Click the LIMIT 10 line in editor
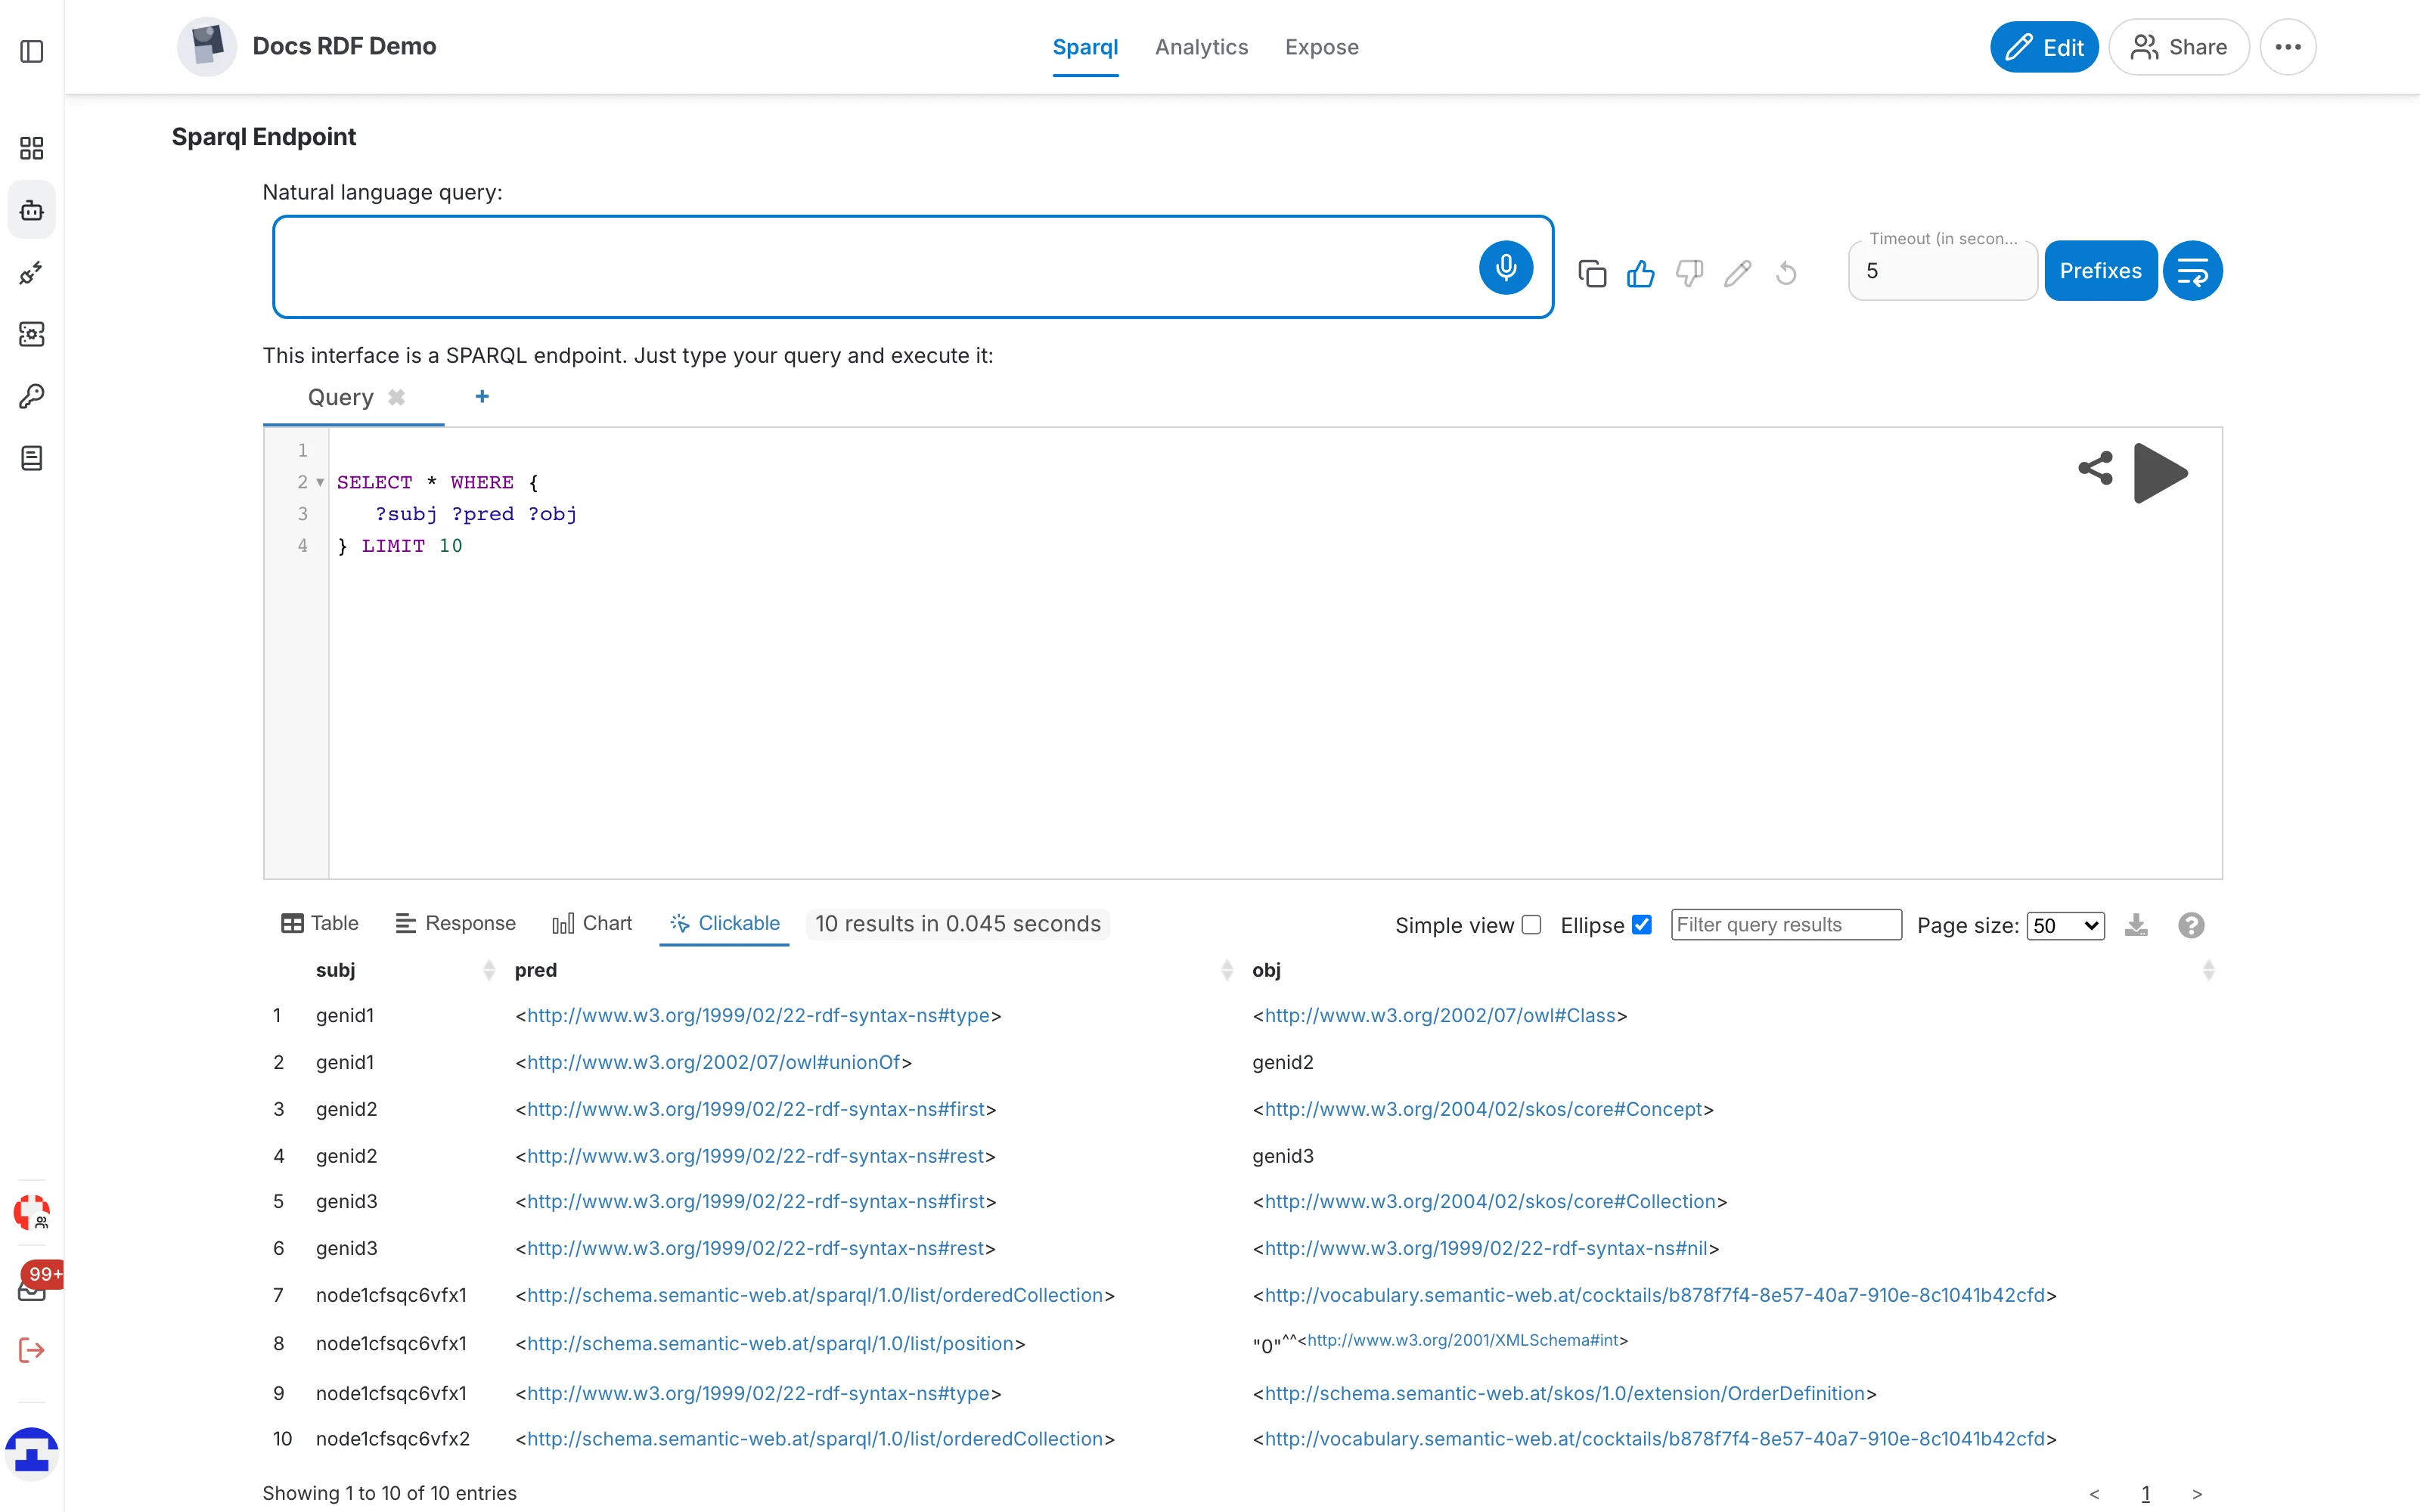2420x1512 pixels. [x=400, y=546]
